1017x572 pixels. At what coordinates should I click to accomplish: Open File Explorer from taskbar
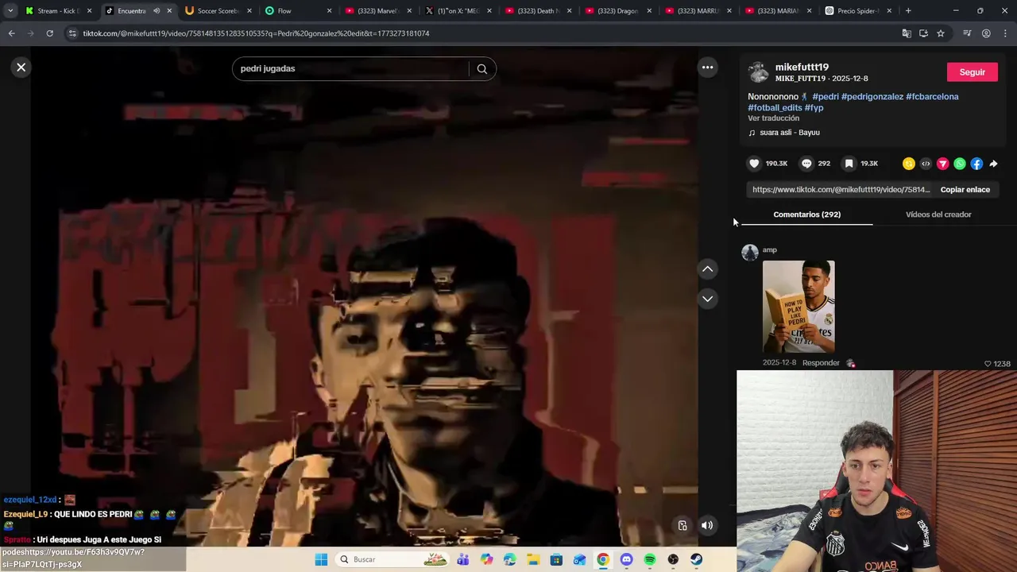coord(533,559)
